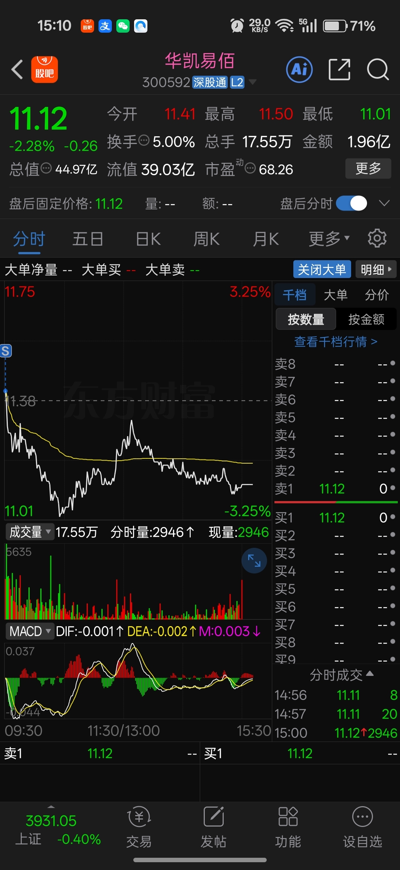
Task: Tap the alarm clock status icon
Action: point(237,26)
